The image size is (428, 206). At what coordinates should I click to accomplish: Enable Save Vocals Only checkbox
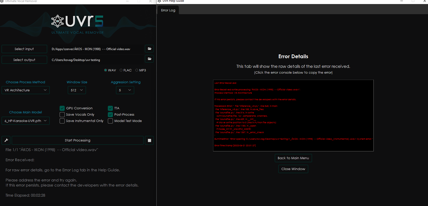coord(62,115)
